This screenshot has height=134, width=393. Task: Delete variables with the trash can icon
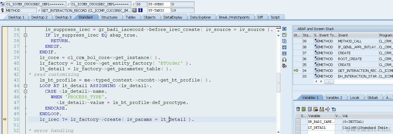point(298,109)
